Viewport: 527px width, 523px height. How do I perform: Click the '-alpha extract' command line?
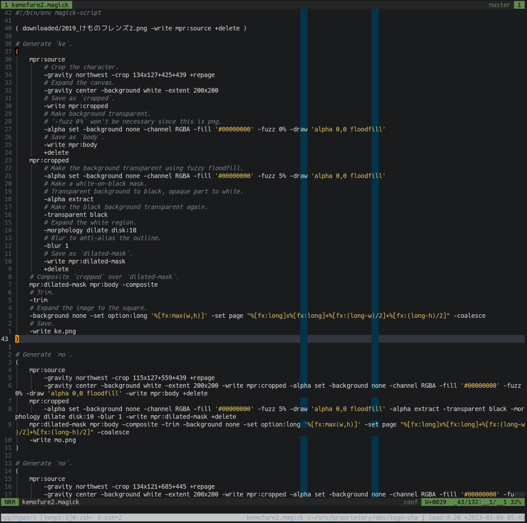[69, 199]
